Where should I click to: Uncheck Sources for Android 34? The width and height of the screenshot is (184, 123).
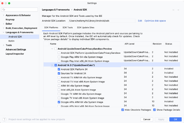tap(59, 73)
